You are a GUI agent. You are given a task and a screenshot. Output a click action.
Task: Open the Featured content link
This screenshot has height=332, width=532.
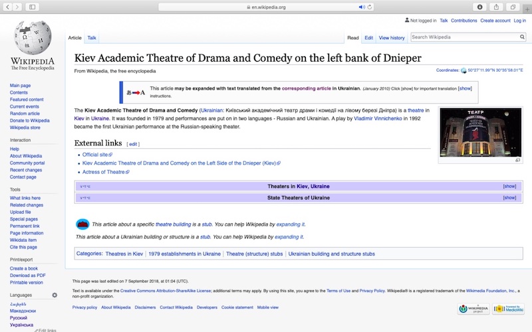[x=27, y=100]
